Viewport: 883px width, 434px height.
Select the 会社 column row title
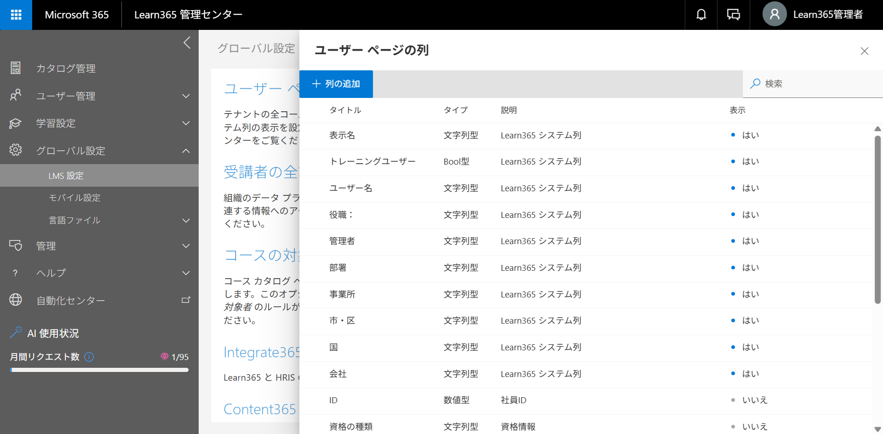coord(338,374)
